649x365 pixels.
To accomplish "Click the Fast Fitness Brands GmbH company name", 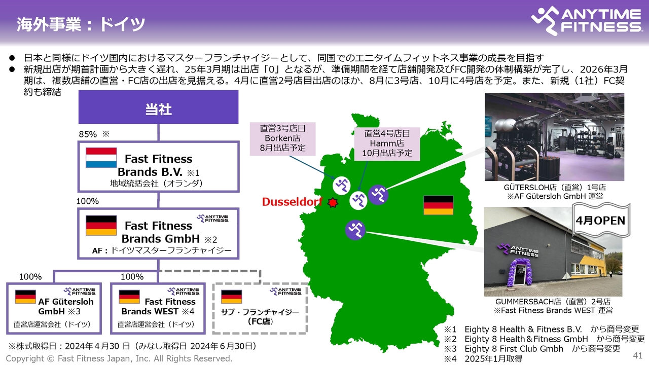I will point(162,232).
